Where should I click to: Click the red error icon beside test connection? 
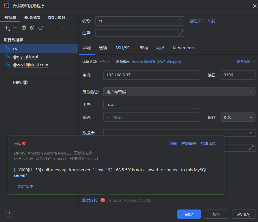[103, 200]
